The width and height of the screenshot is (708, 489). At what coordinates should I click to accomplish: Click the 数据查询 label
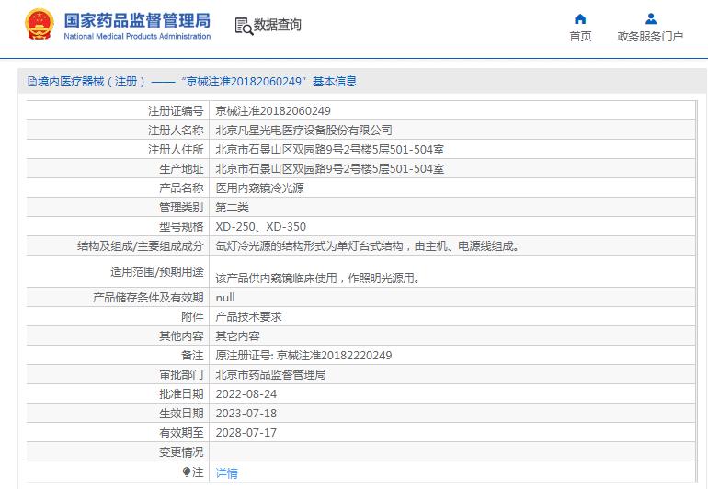pos(278,25)
